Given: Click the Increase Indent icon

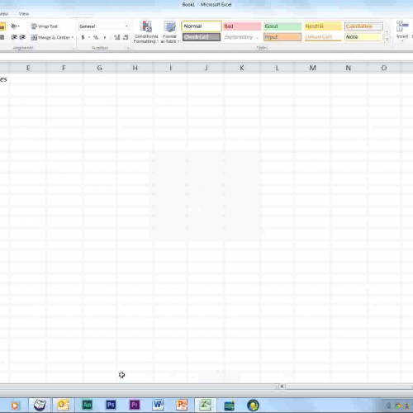Looking at the screenshot, I should tap(22, 37).
